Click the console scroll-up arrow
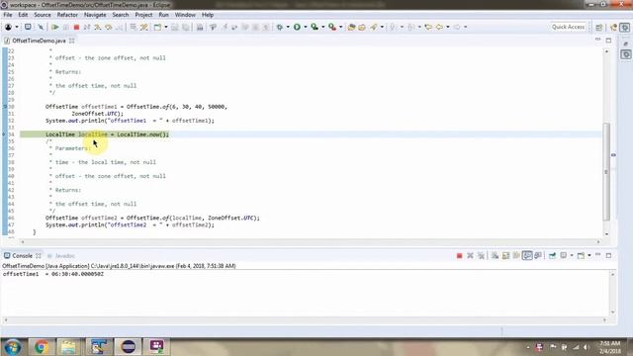 (x=613, y=275)
